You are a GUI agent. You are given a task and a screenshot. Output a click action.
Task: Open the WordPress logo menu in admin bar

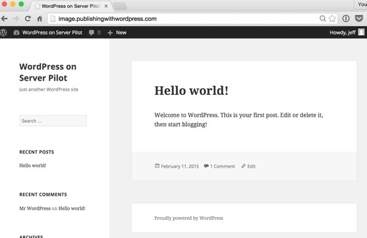pyautogui.click(x=3, y=32)
